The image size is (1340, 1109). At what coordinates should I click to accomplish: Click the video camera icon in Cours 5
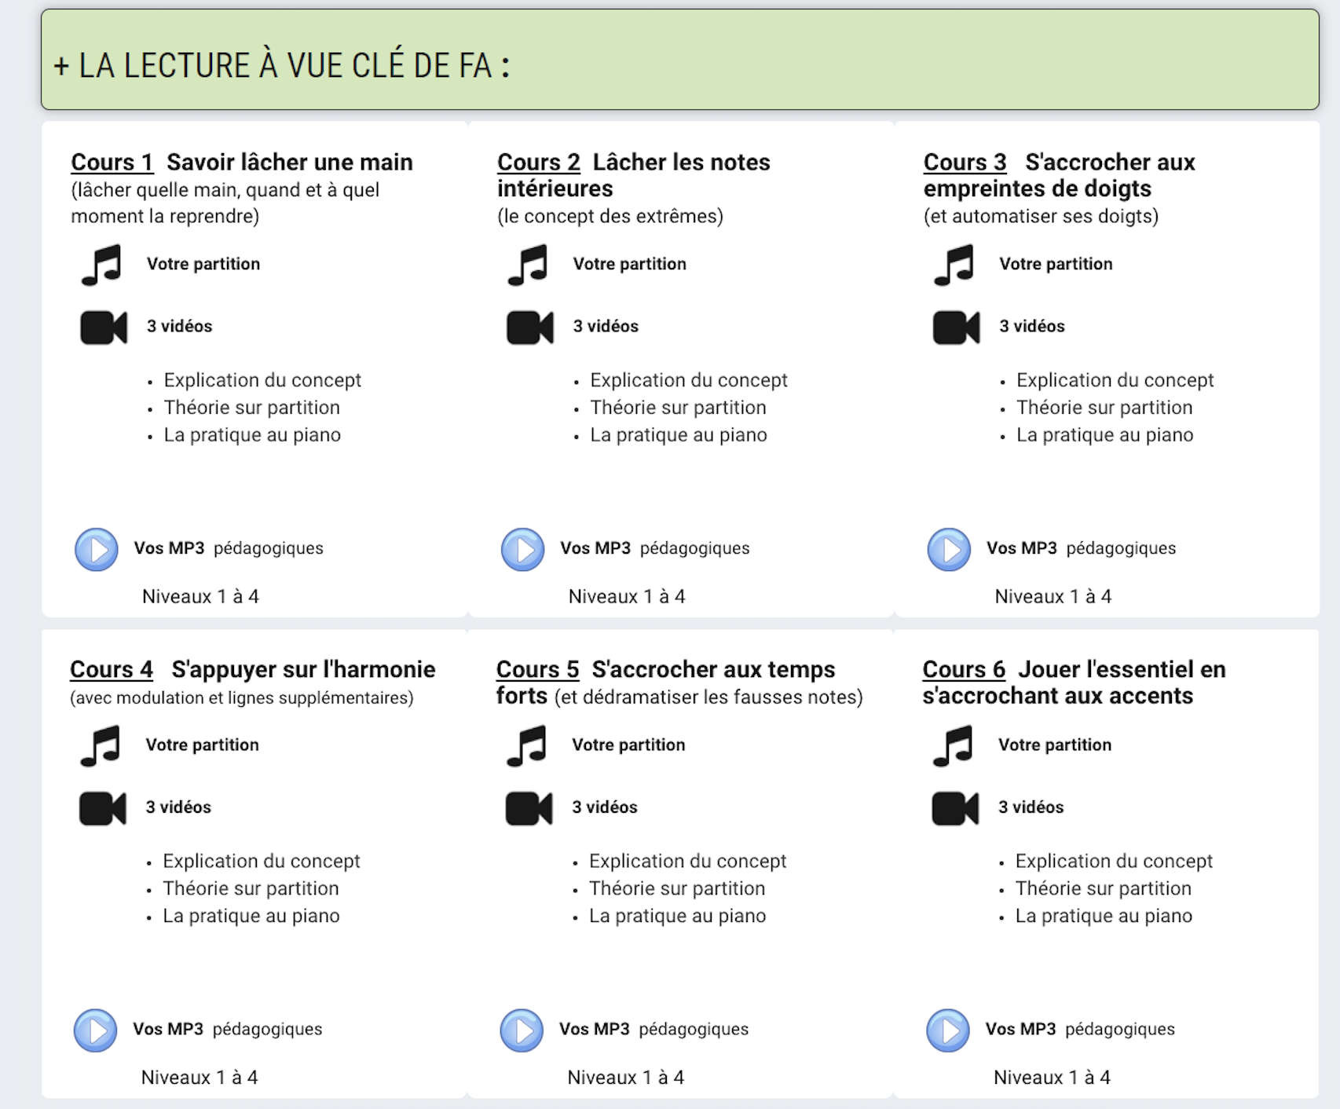click(x=529, y=808)
